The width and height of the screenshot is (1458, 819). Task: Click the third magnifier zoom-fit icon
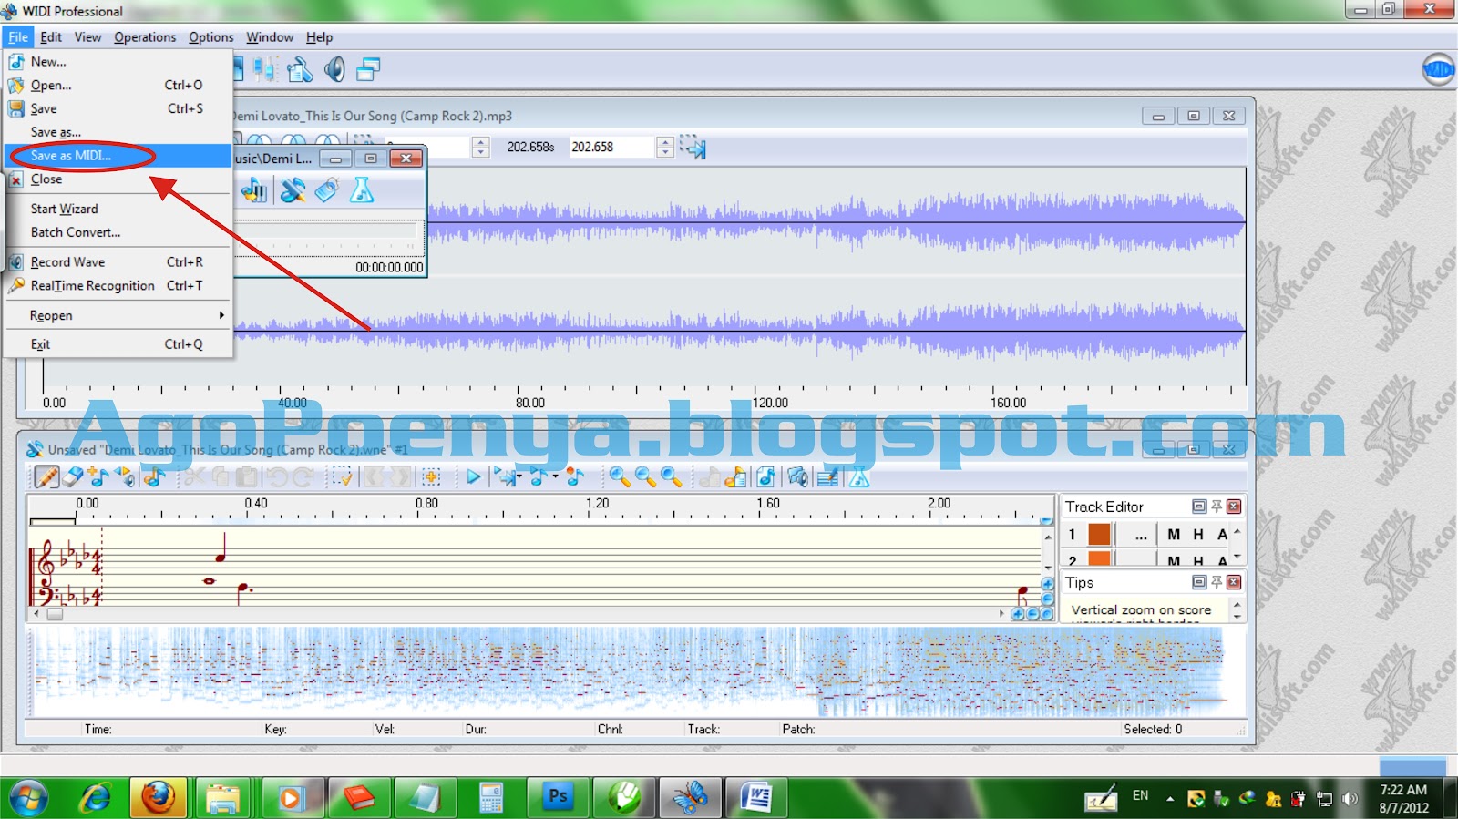click(x=672, y=476)
